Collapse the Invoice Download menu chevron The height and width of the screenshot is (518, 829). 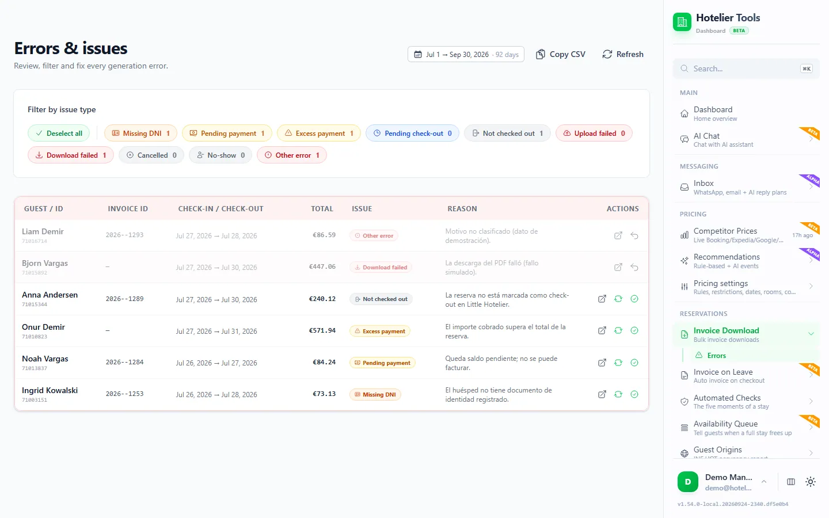[811, 334]
